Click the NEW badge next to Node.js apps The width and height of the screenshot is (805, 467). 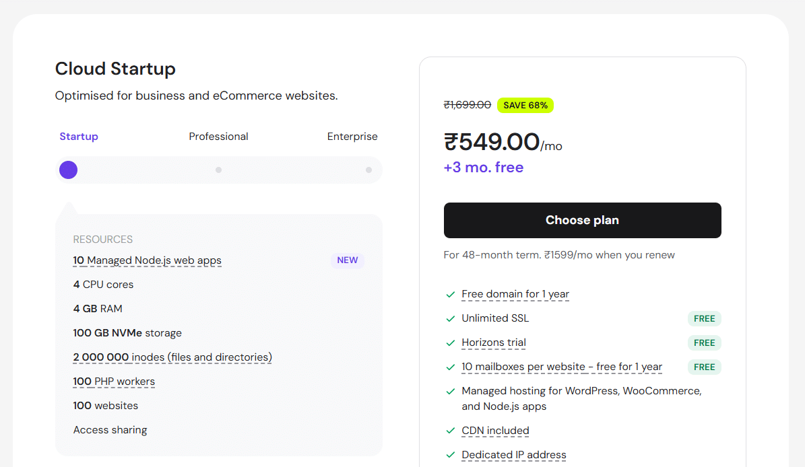tap(348, 260)
